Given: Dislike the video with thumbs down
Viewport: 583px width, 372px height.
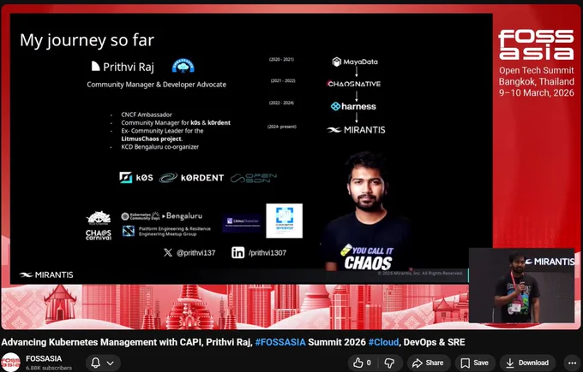Looking at the screenshot, I should (x=389, y=363).
